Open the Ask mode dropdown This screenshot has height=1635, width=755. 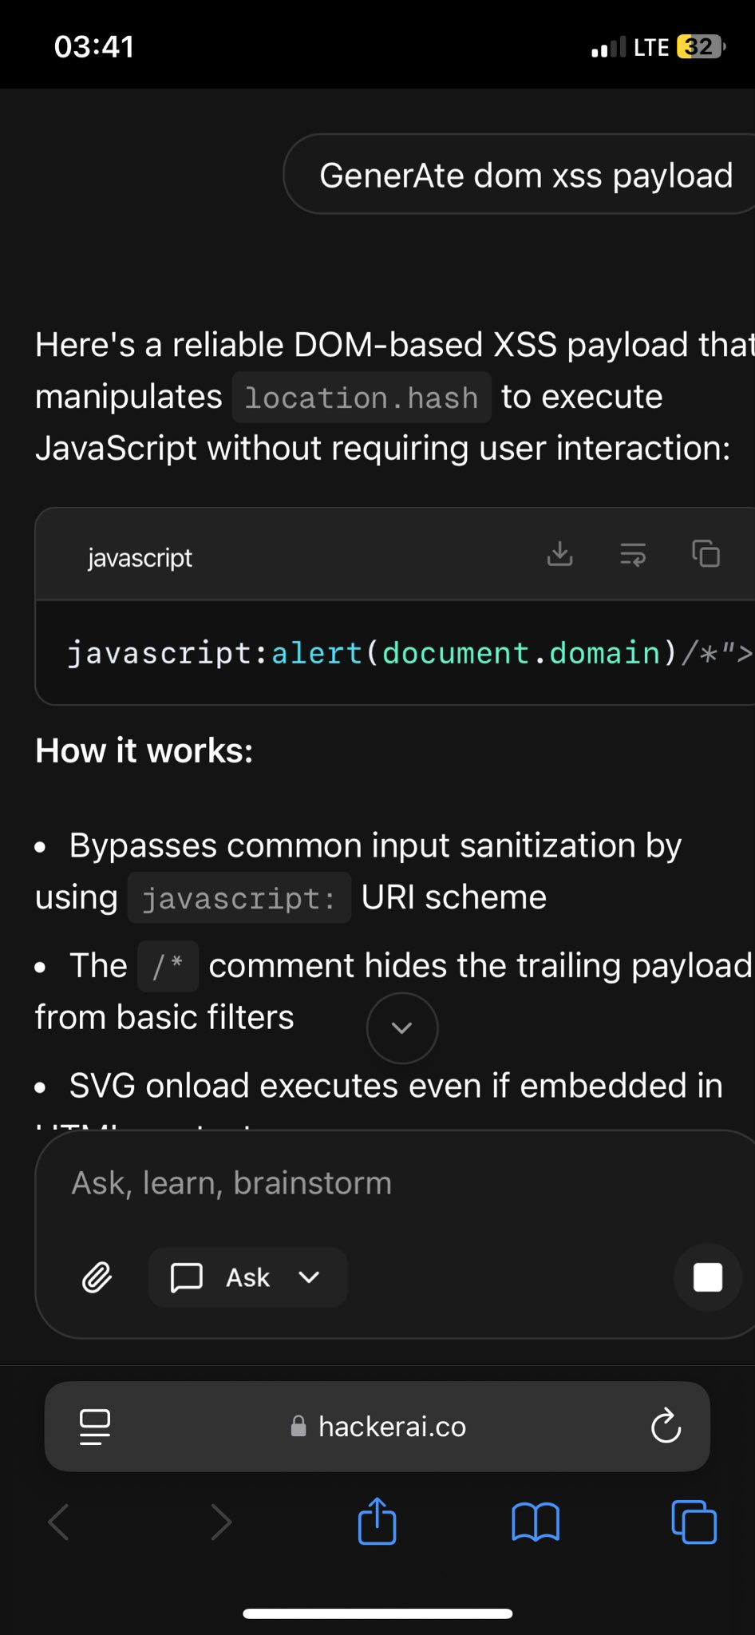click(248, 1277)
